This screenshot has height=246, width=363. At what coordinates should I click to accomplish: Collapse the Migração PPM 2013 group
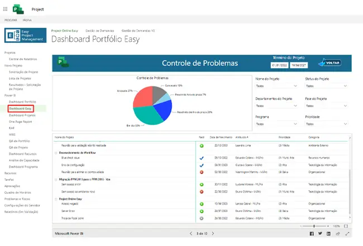pos(56,180)
